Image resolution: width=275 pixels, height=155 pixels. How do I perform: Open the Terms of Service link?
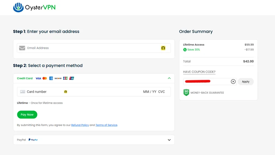(x=106, y=125)
